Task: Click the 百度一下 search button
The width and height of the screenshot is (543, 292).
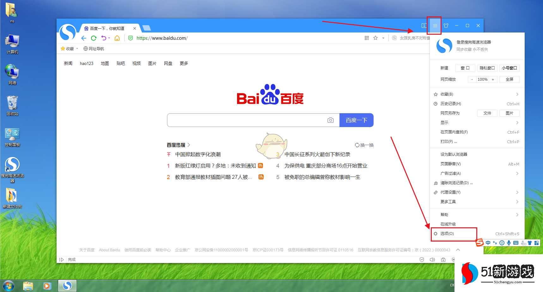Action: (x=356, y=120)
